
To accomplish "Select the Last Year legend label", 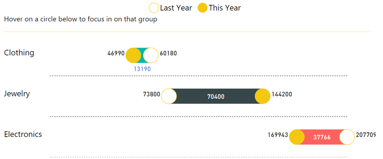I will pyautogui.click(x=176, y=8).
